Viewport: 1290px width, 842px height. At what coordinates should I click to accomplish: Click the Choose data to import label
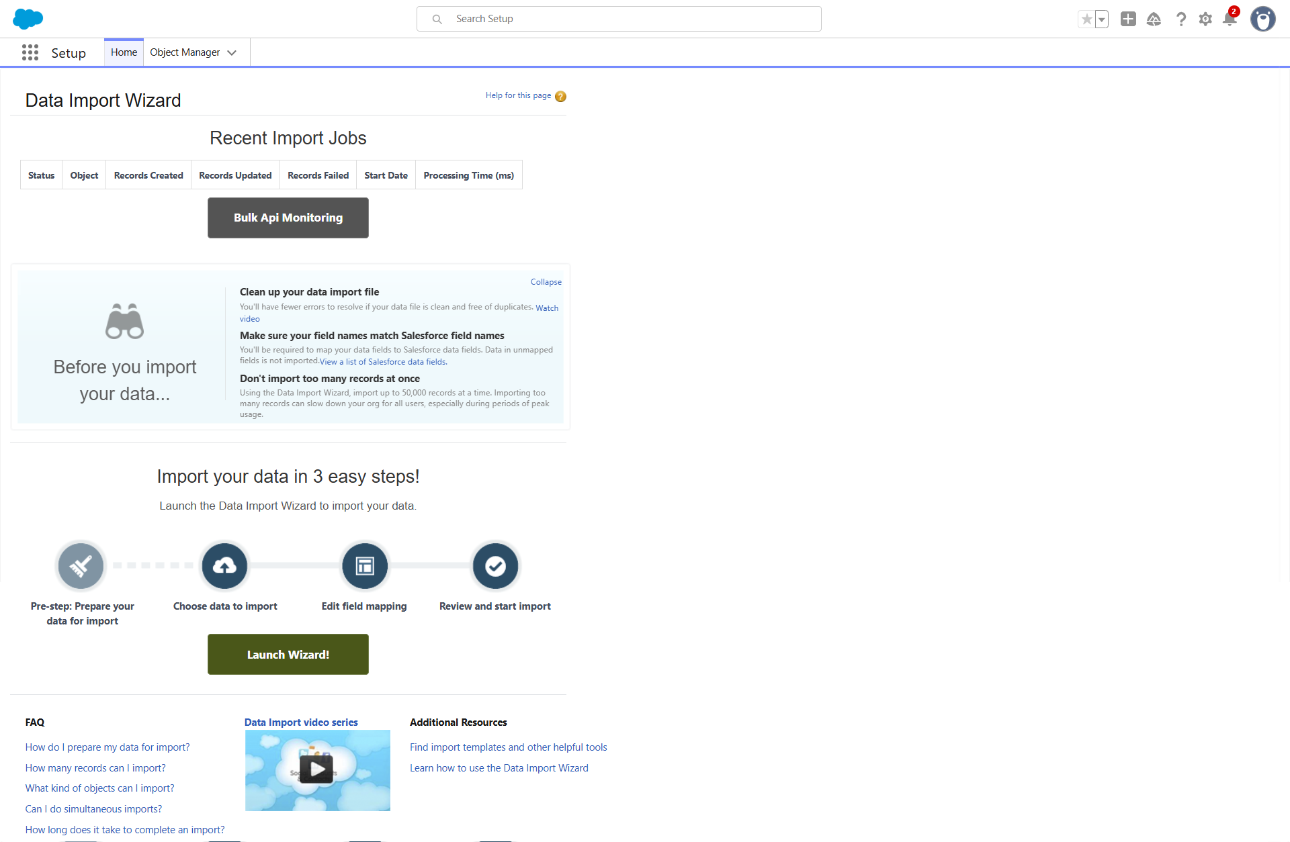pos(225,606)
